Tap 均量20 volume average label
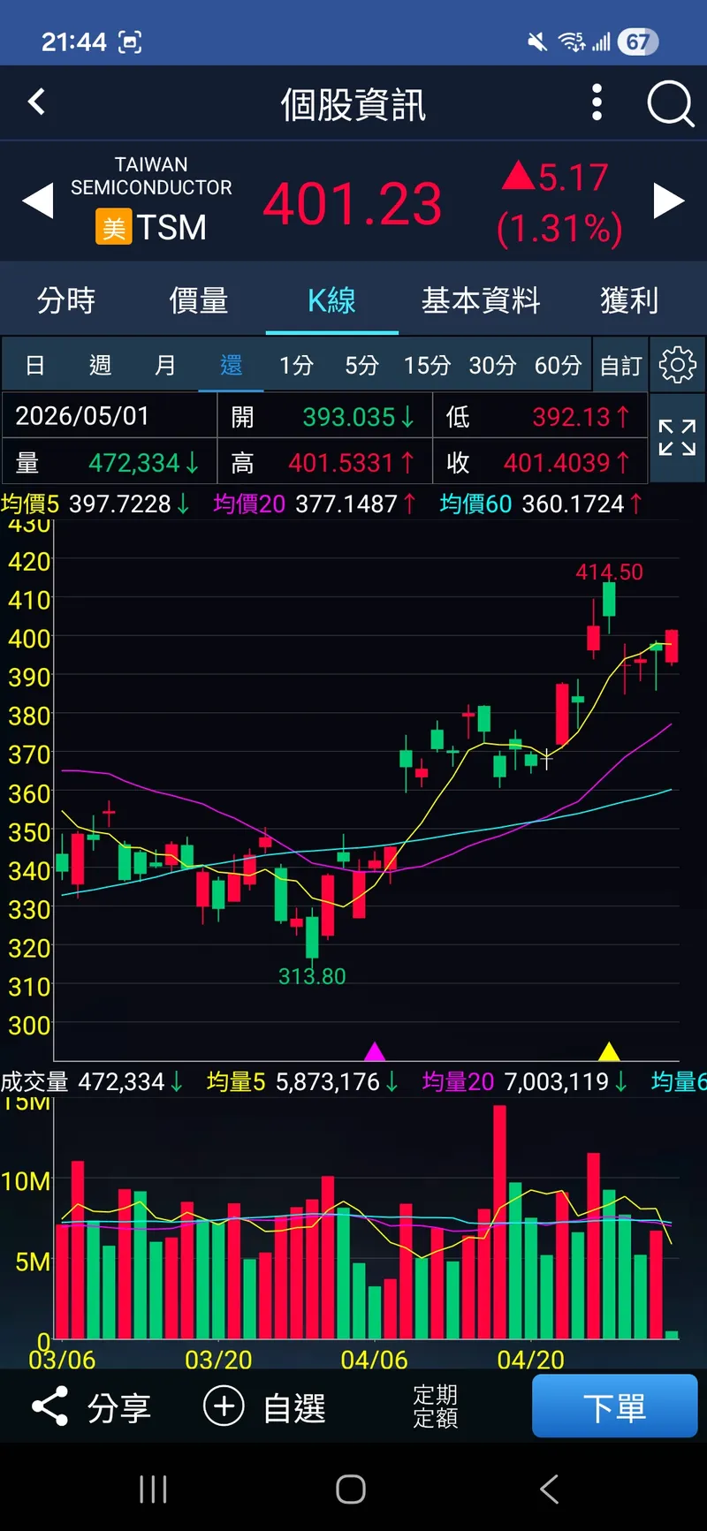 pos(458,1081)
